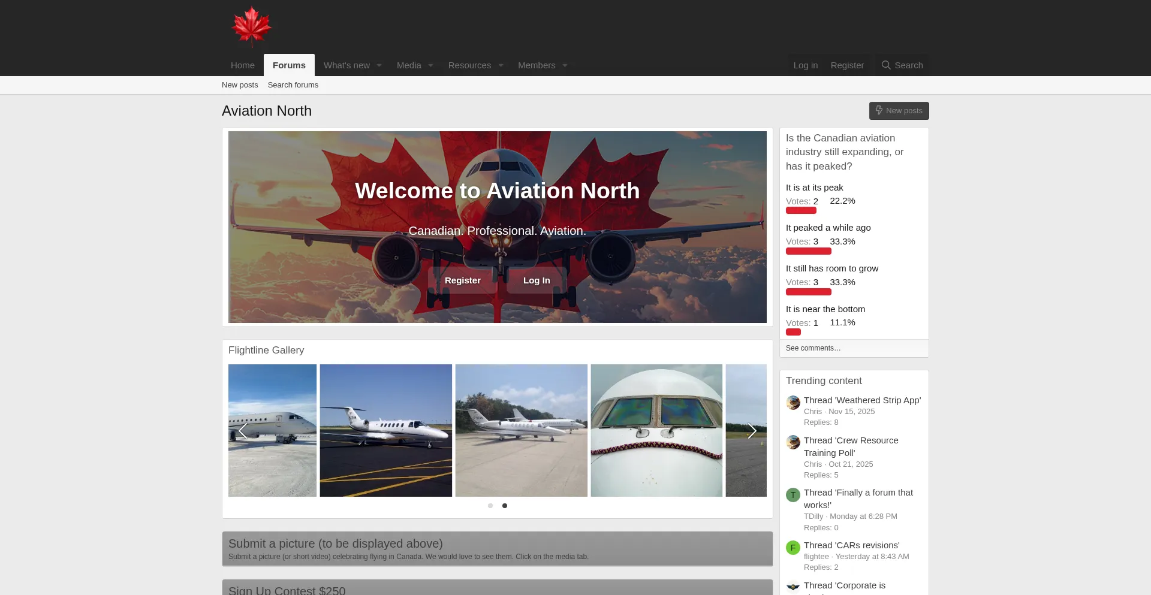Click TDilly's green T avatar
Viewport: 1151px width, 595px height.
tap(793, 495)
